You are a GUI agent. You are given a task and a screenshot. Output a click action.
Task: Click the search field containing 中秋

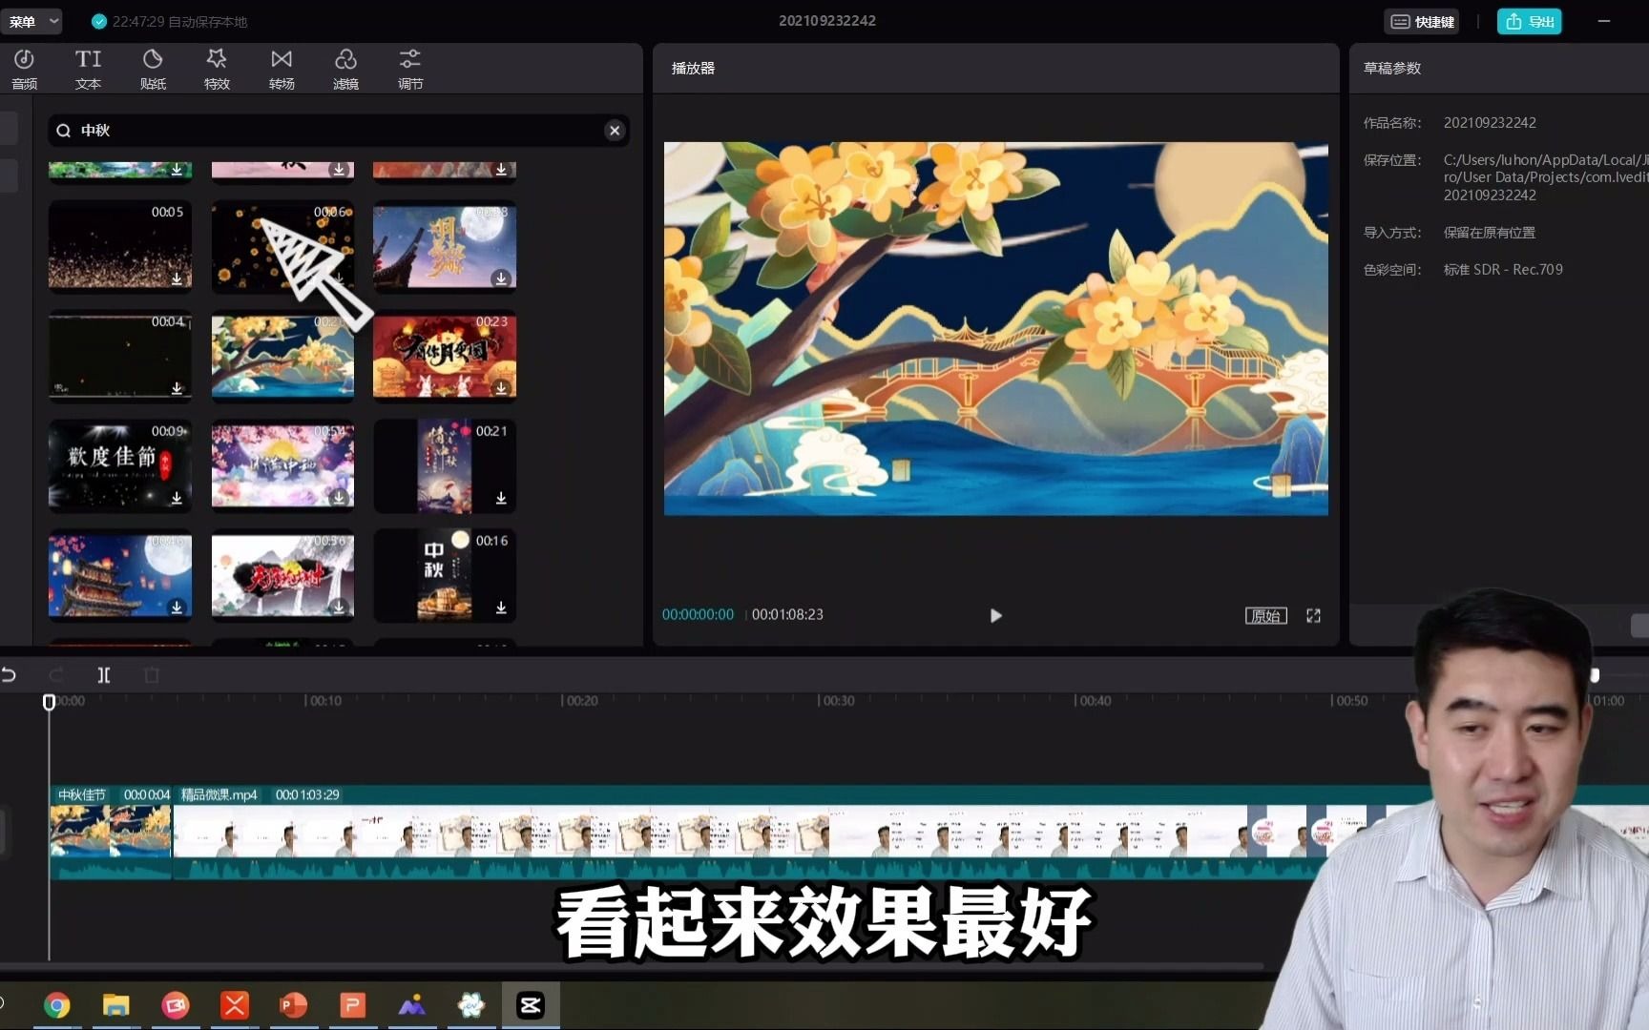click(338, 131)
